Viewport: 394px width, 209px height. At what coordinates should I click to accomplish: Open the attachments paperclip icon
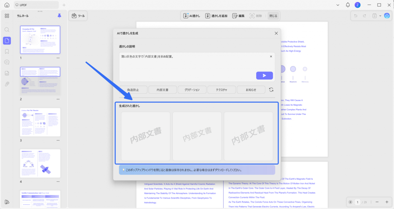[x=7, y=84]
